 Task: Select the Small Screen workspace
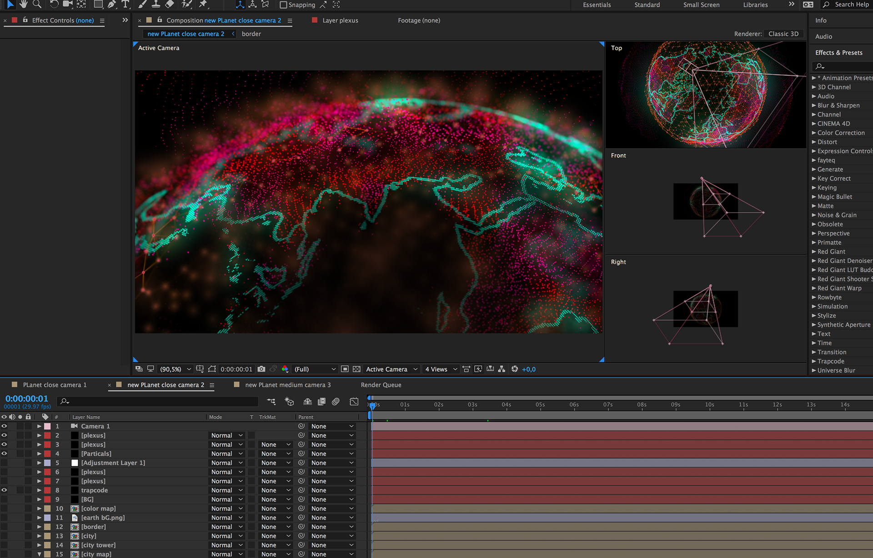click(701, 5)
